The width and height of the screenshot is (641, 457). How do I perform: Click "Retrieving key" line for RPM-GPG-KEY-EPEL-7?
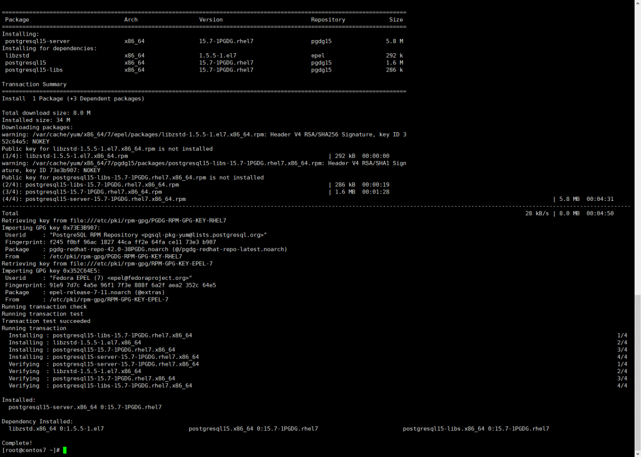(107, 264)
